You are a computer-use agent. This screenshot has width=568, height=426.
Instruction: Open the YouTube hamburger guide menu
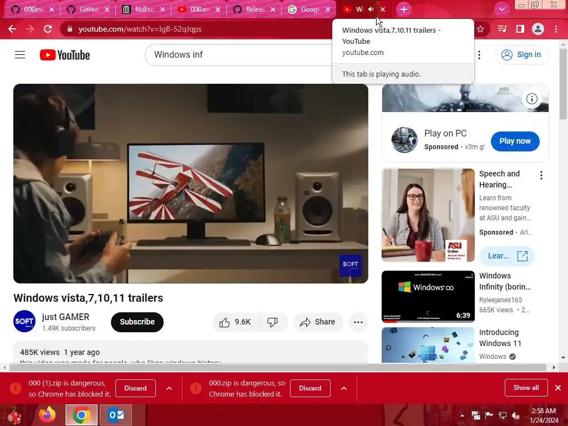coord(20,55)
